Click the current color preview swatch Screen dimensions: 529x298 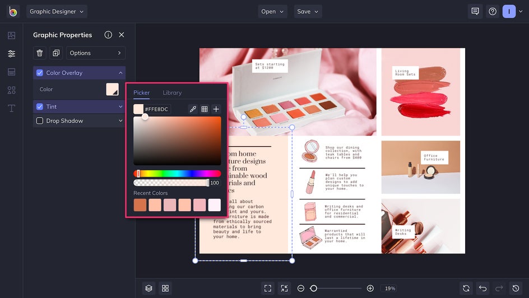point(138,109)
